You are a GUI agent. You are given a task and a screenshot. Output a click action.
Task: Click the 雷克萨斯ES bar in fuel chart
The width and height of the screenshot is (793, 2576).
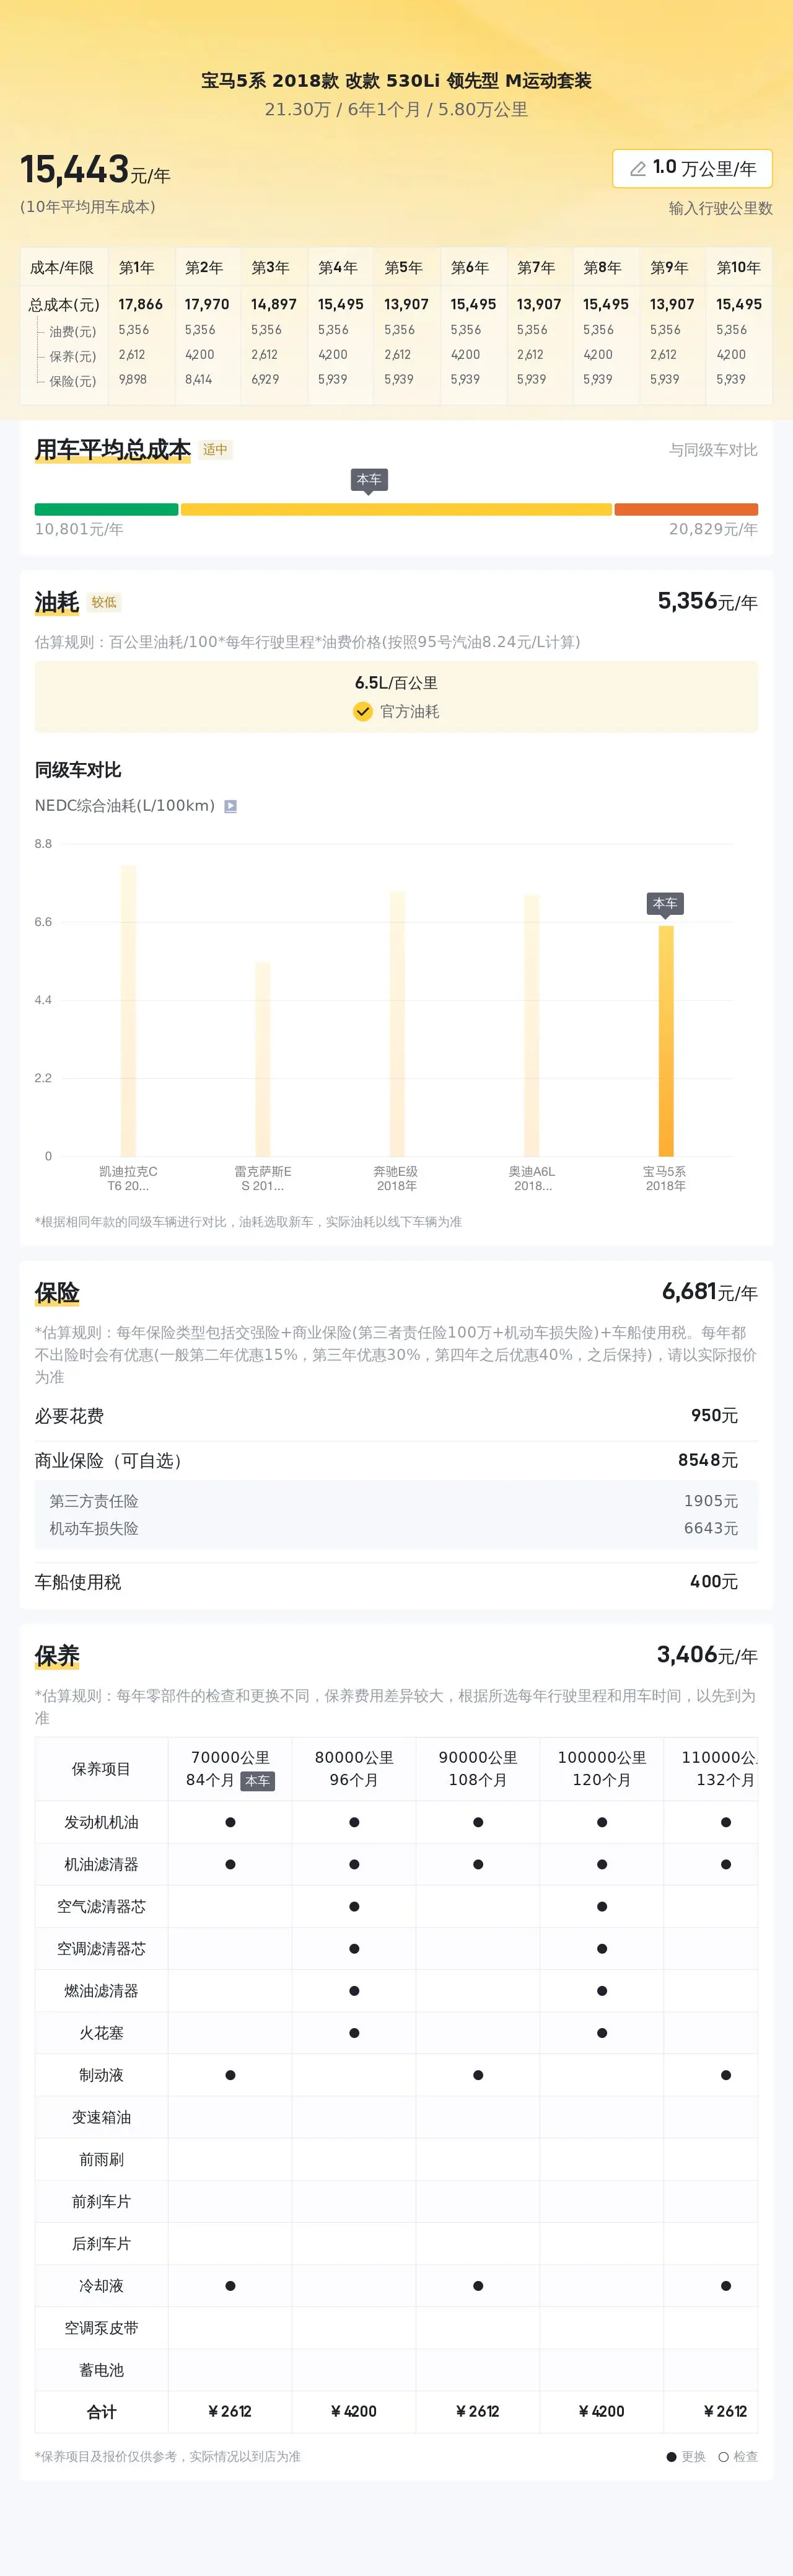coord(263,1059)
